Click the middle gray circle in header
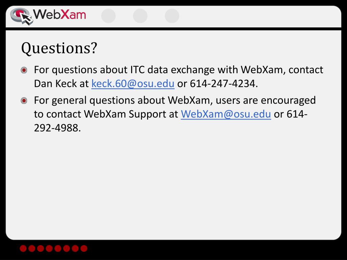This screenshot has width=347, height=260. 140,16
